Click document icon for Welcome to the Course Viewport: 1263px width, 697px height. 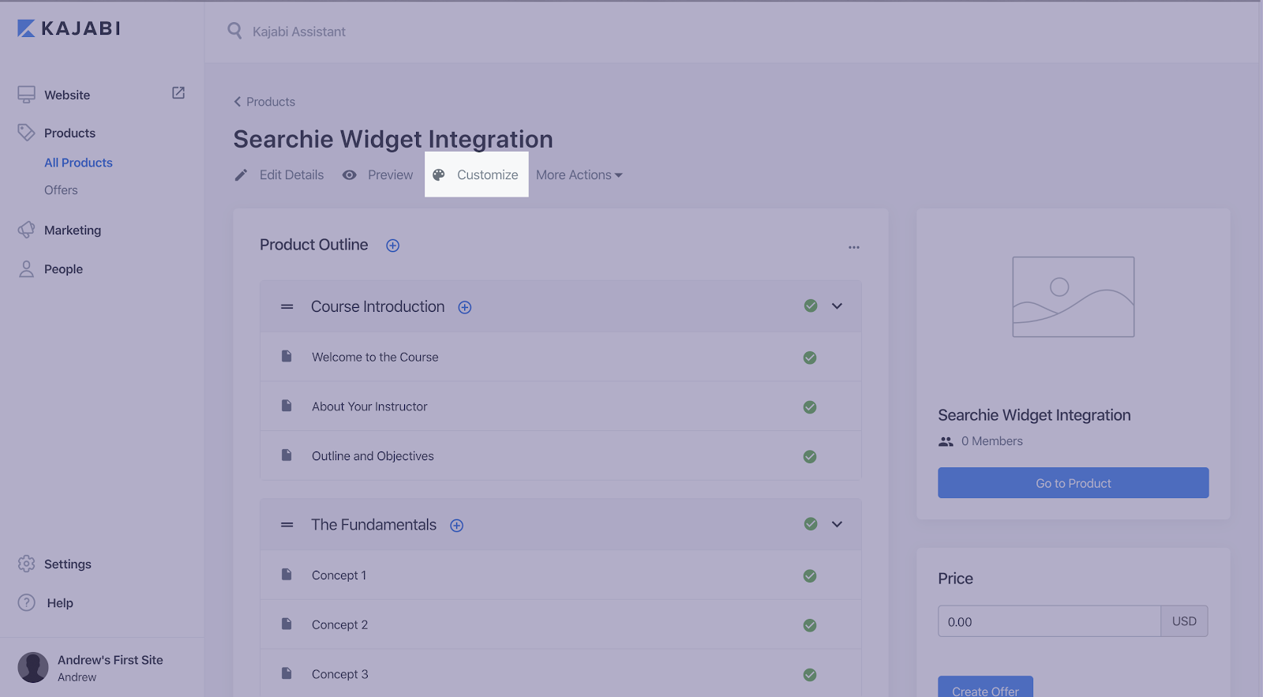click(x=287, y=356)
